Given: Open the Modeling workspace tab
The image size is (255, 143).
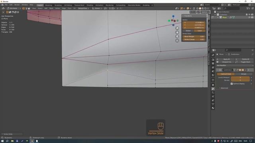Looking at the screenshot, I should click(x=49, y=5).
